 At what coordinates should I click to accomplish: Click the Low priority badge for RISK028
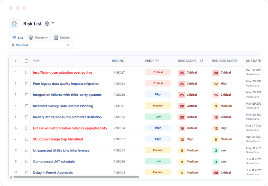158,161
